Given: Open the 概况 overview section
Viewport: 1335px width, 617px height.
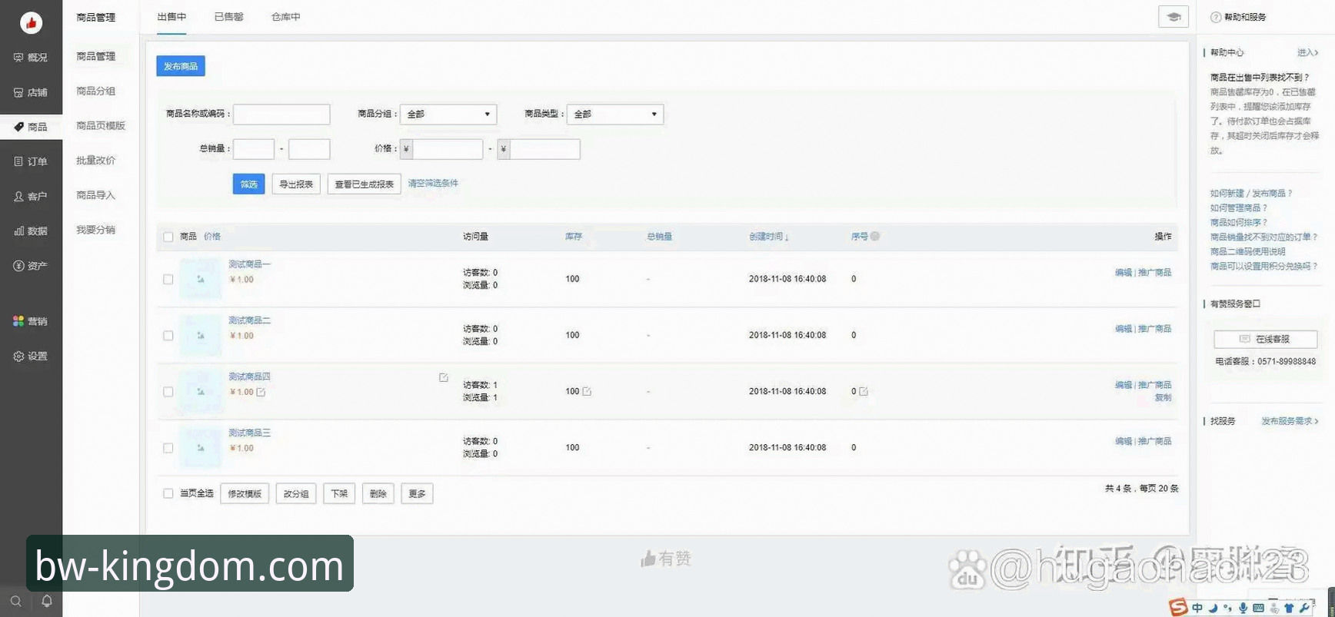Looking at the screenshot, I should tap(31, 58).
